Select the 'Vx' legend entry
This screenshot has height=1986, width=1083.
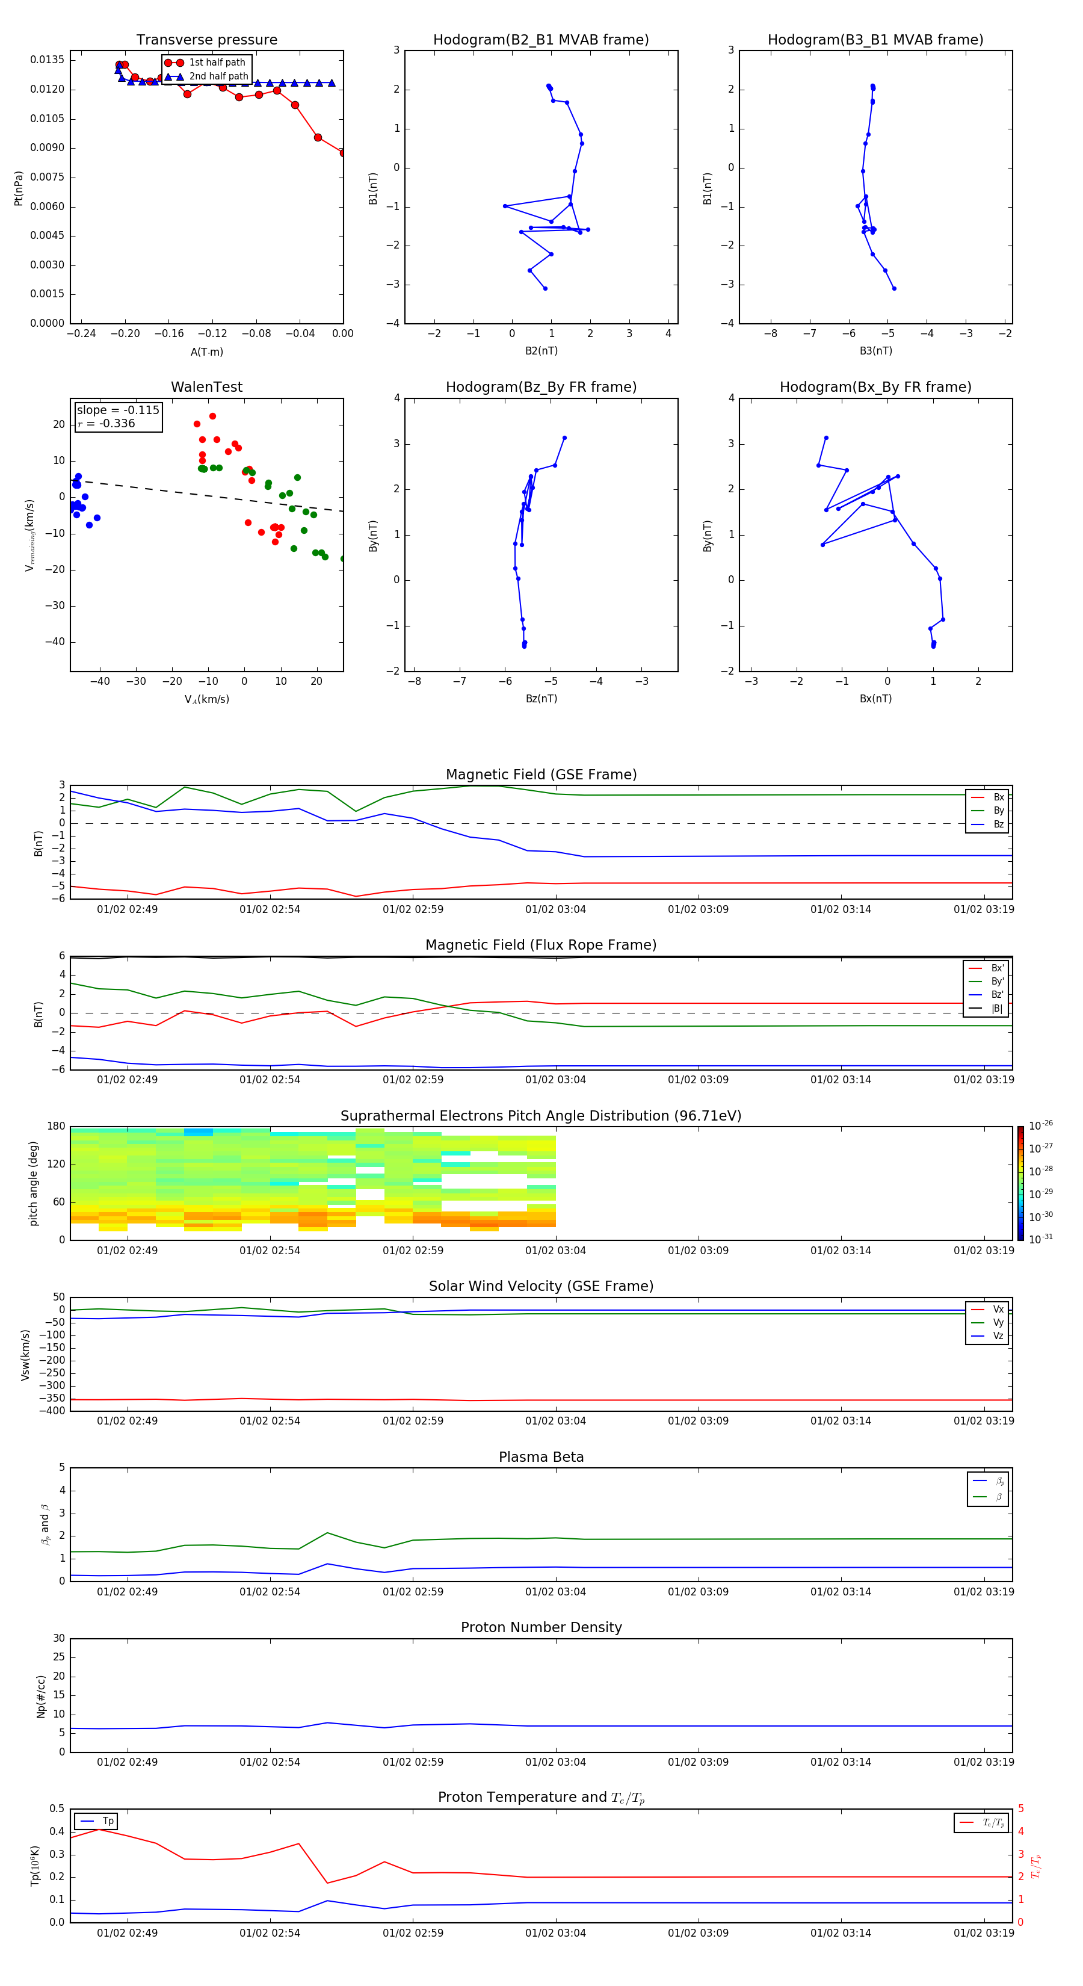tap(987, 1309)
